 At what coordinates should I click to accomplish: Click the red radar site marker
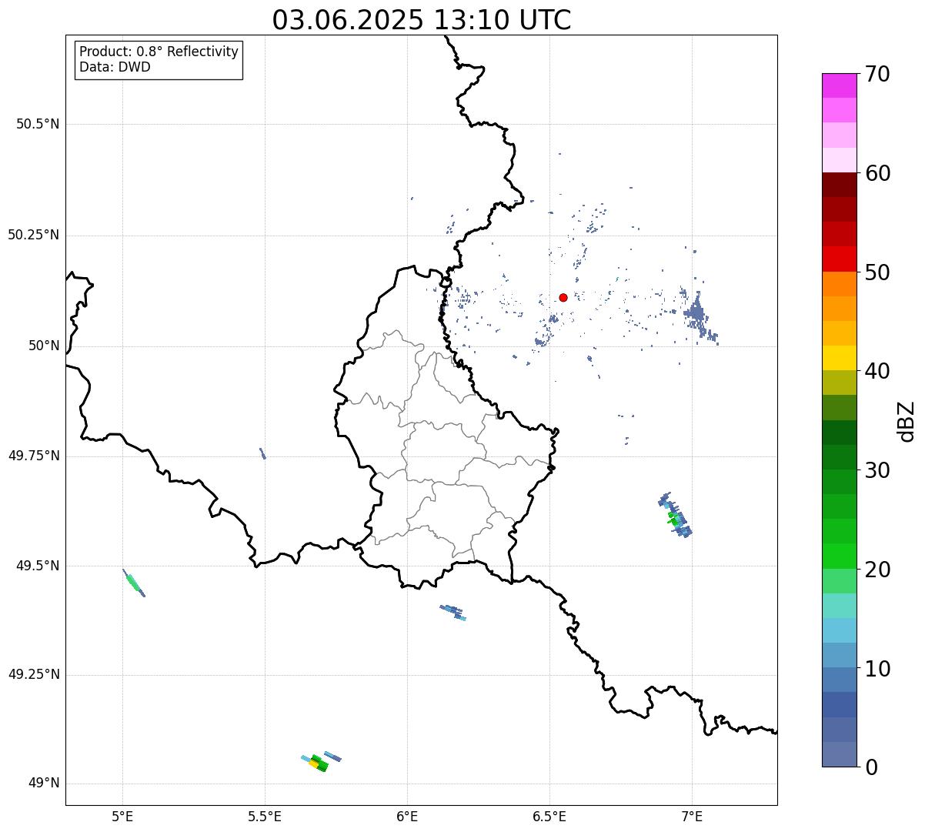(x=563, y=297)
